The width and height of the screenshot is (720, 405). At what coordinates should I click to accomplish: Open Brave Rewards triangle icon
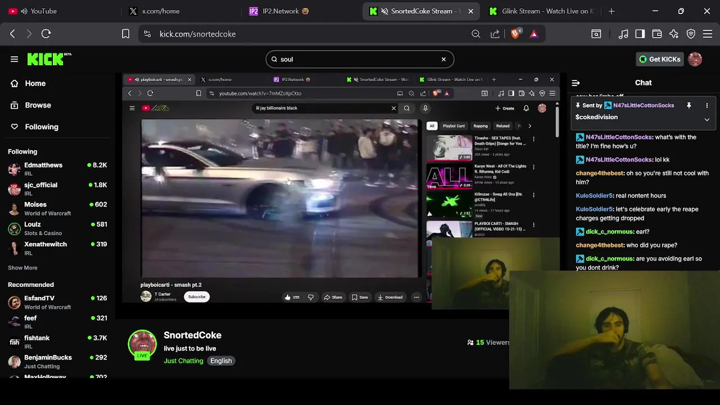coord(534,34)
